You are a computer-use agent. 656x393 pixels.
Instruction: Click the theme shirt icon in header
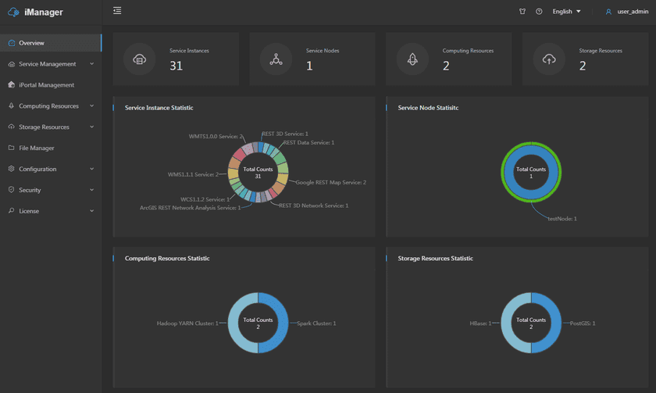tap(522, 12)
